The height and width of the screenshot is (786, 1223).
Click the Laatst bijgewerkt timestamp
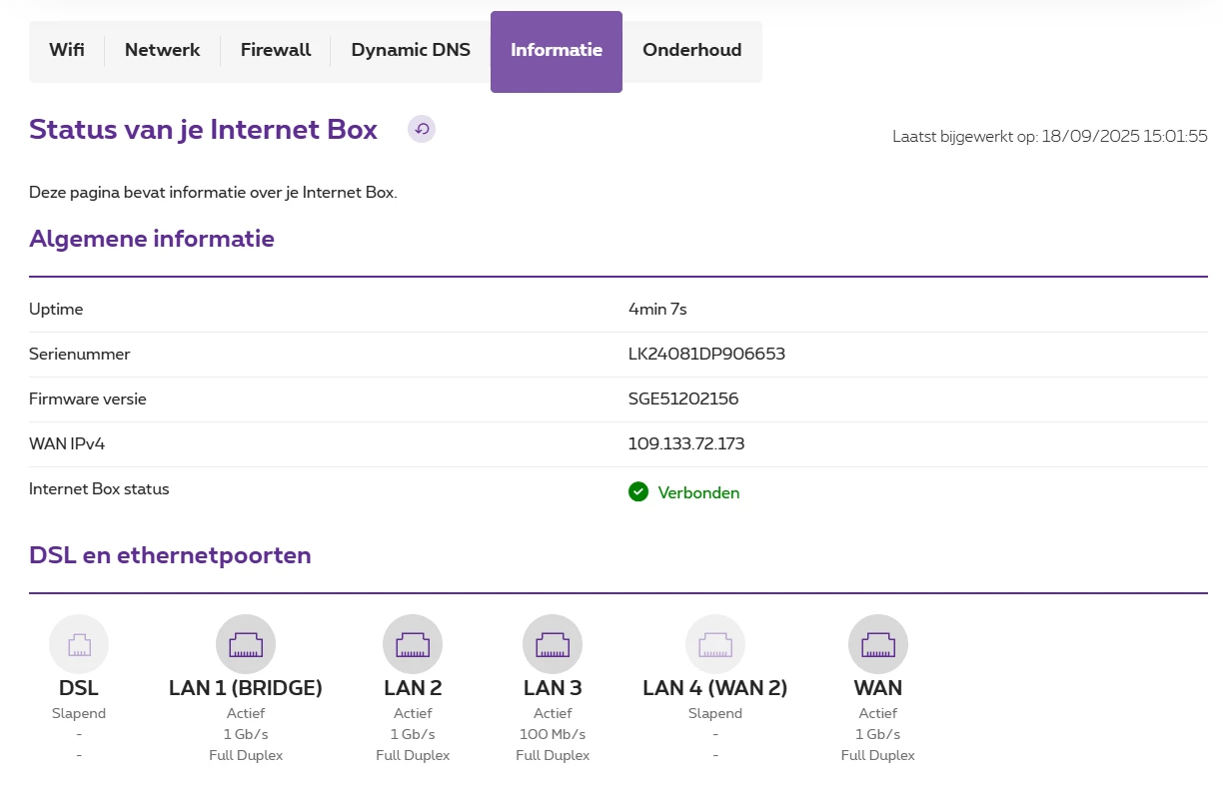pos(1050,136)
